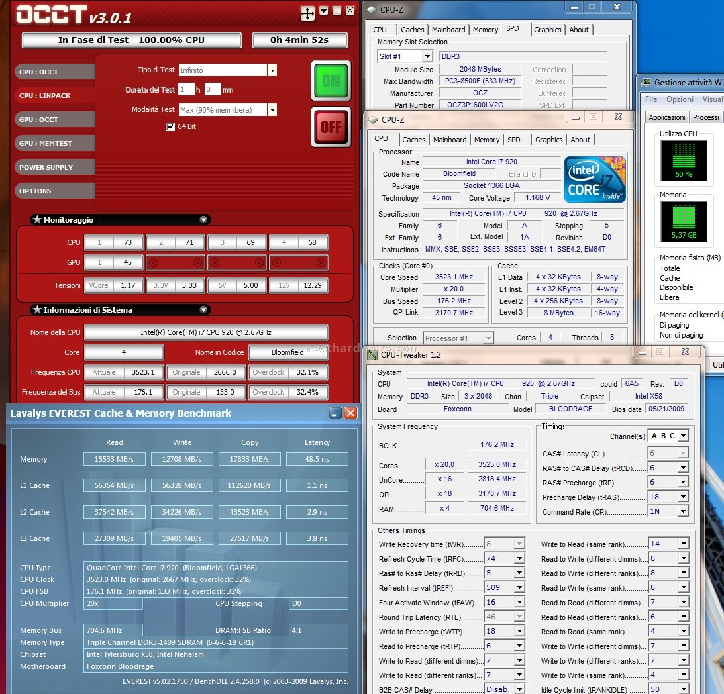This screenshot has height=694, width=724.
Task: Minimize the OCCT window
Action: (x=336, y=11)
